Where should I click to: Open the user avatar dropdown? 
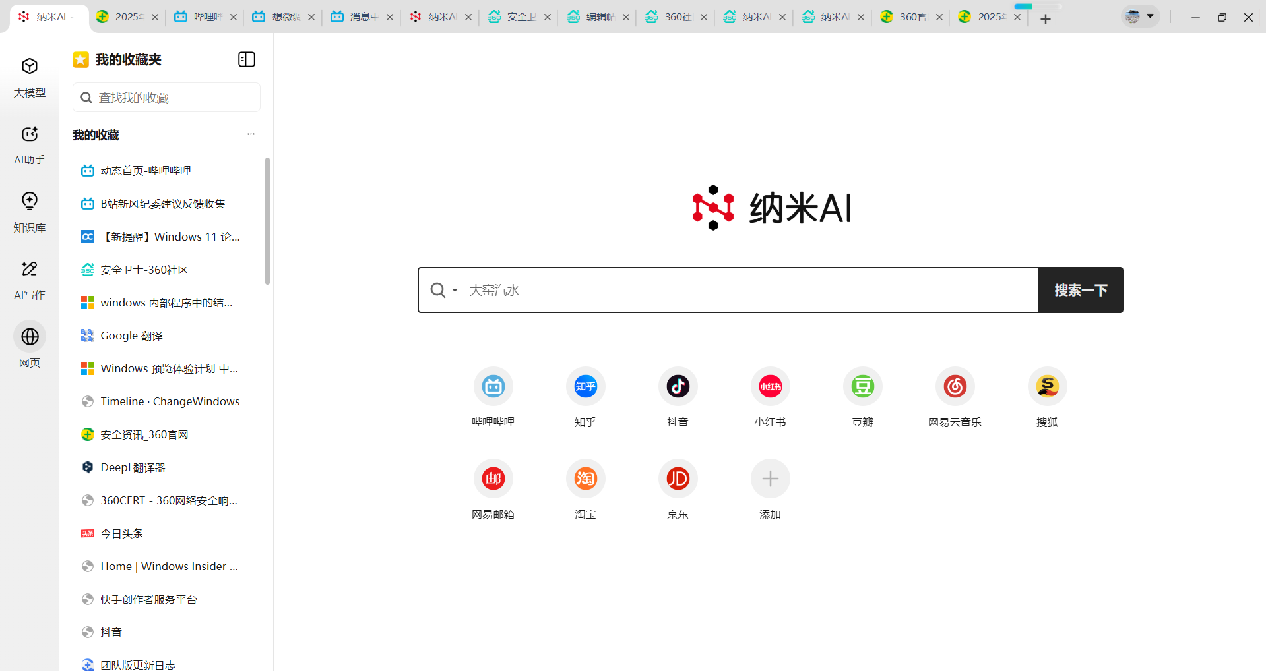pyautogui.click(x=1141, y=16)
